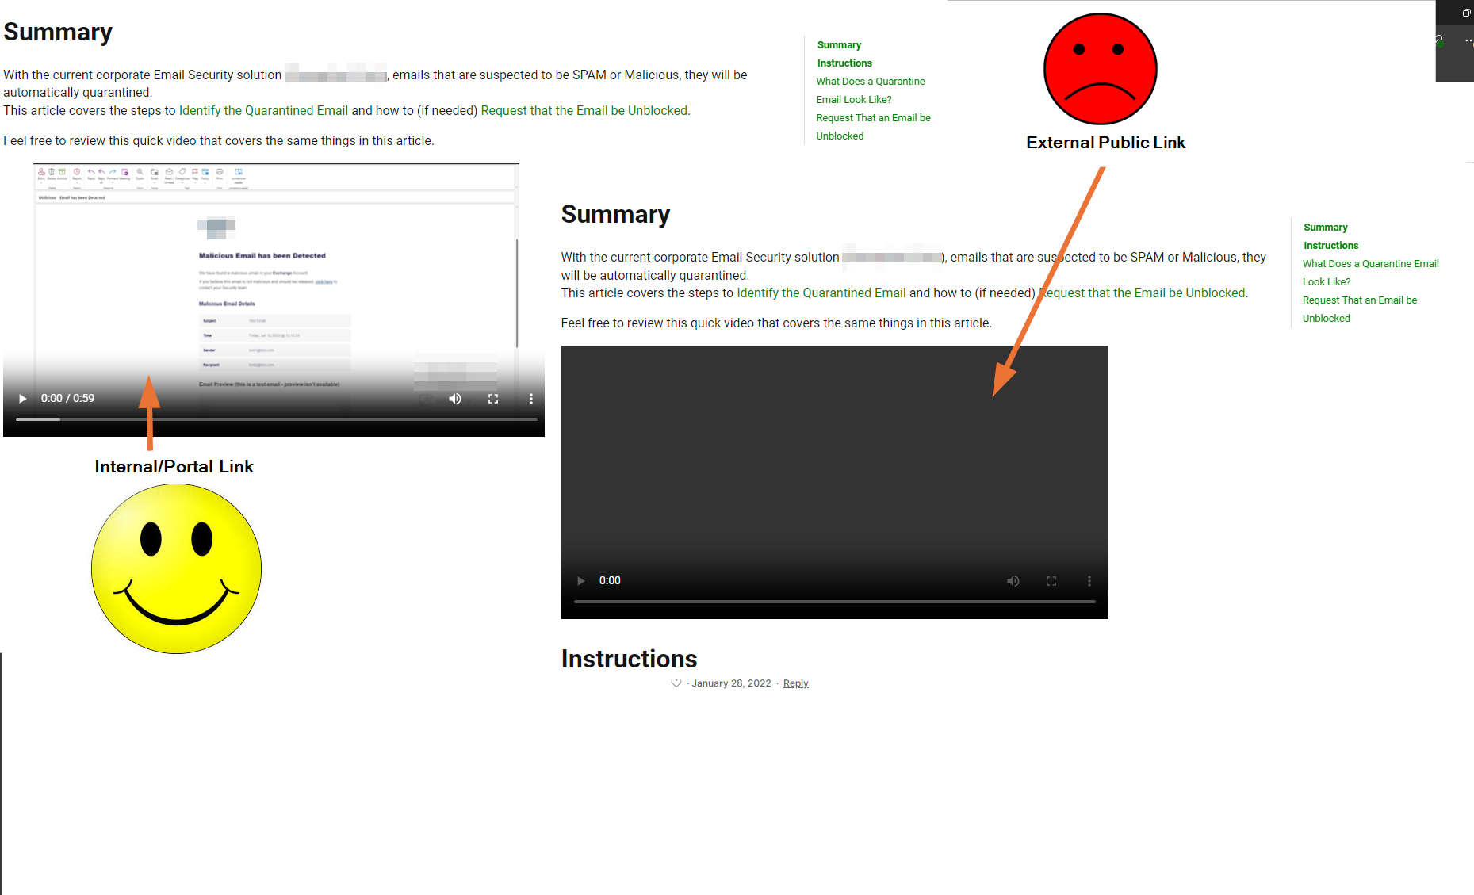Expand right video to fullscreen
This screenshot has width=1474, height=895.
1051,581
